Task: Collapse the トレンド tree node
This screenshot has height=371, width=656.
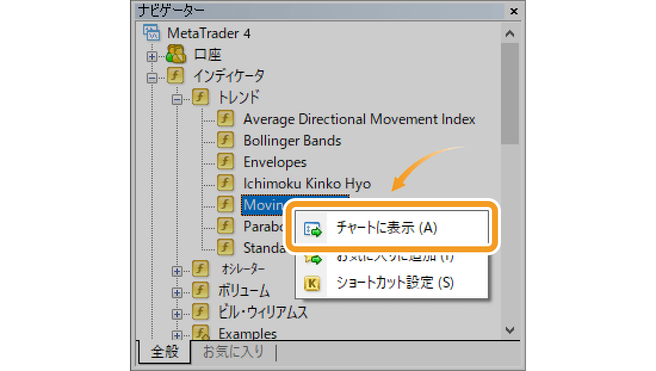Action: click(x=177, y=99)
